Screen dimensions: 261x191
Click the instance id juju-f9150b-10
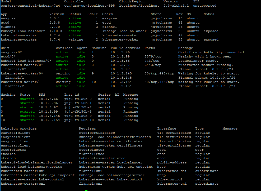coord(79,120)
